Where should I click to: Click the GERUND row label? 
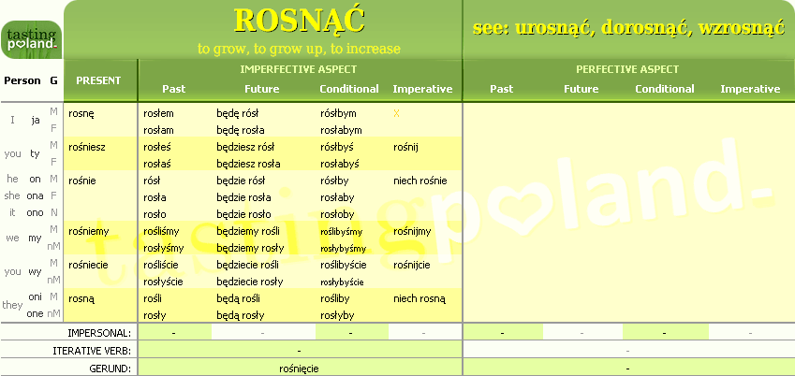click(111, 369)
